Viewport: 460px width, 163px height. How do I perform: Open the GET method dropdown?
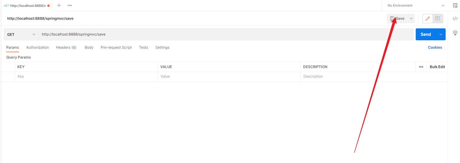coord(21,34)
